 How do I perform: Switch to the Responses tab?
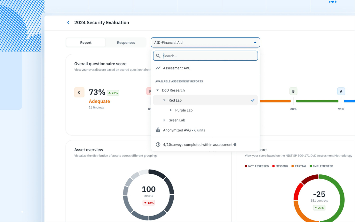tap(126, 42)
